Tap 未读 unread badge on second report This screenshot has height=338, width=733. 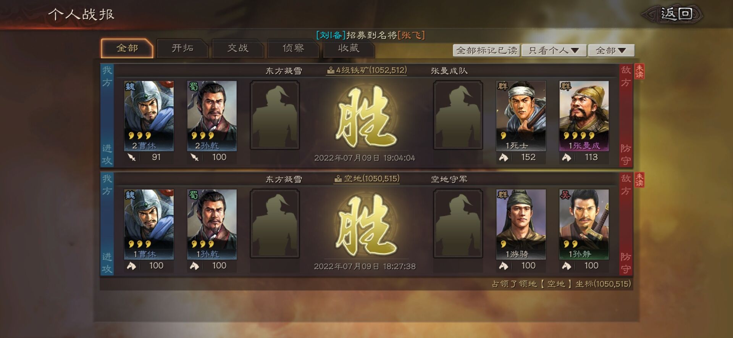coord(639,180)
